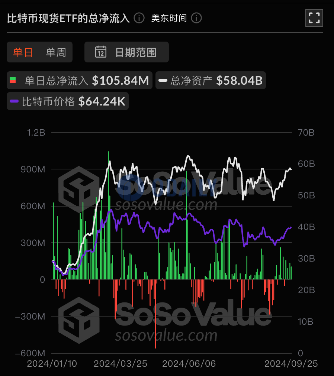Click the 2024/01/10 date label
This screenshot has height=376, width=334.
pos(52,364)
